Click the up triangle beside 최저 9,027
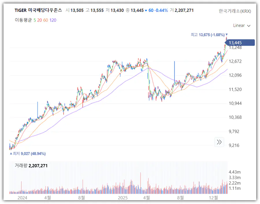This screenshot has width=260, height=204. coord(11,154)
